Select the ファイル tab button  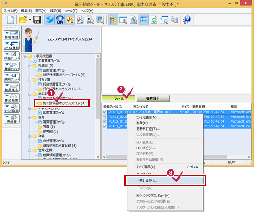119,98
